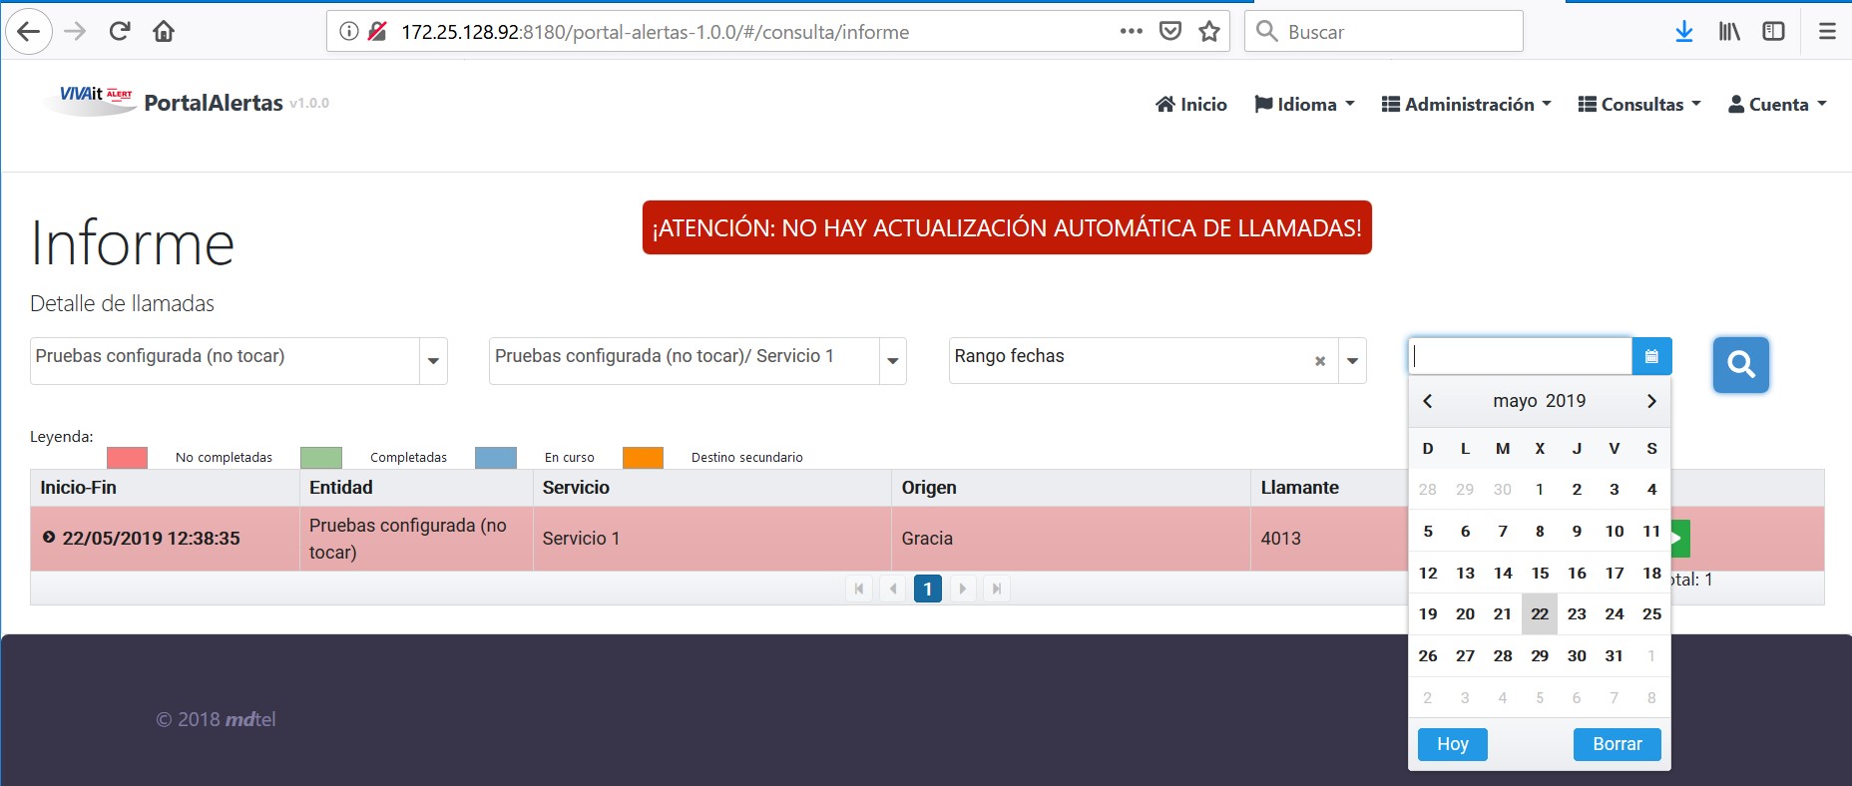Select day 15 in the calendar
The height and width of the screenshot is (786, 1852).
click(x=1540, y=573)
